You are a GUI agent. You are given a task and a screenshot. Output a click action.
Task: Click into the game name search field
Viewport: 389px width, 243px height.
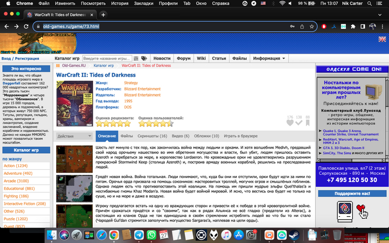[107, 58]
